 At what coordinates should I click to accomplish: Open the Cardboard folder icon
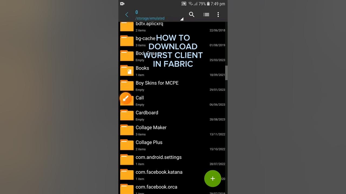[127, 115]
